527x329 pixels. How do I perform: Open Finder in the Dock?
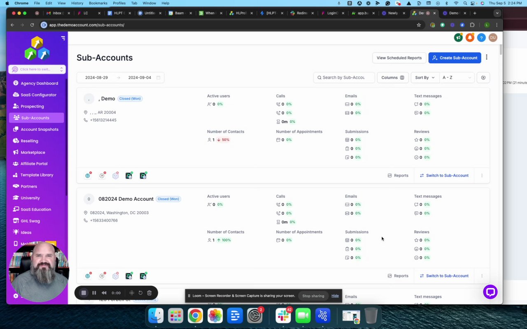pyautogui.click(x=156, y=315)
